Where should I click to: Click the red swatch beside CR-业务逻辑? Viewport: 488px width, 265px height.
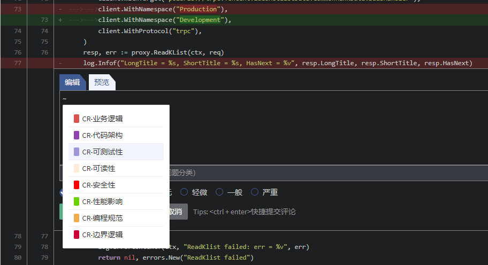pos(77,119)
